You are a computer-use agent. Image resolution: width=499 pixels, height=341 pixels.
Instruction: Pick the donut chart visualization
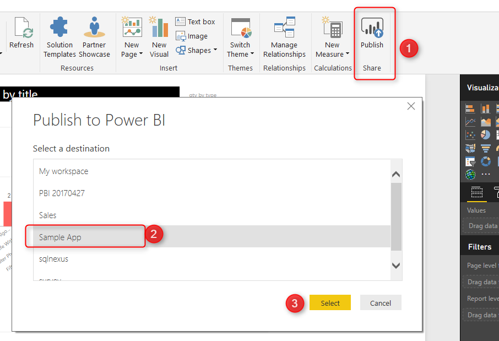(485, 161)
